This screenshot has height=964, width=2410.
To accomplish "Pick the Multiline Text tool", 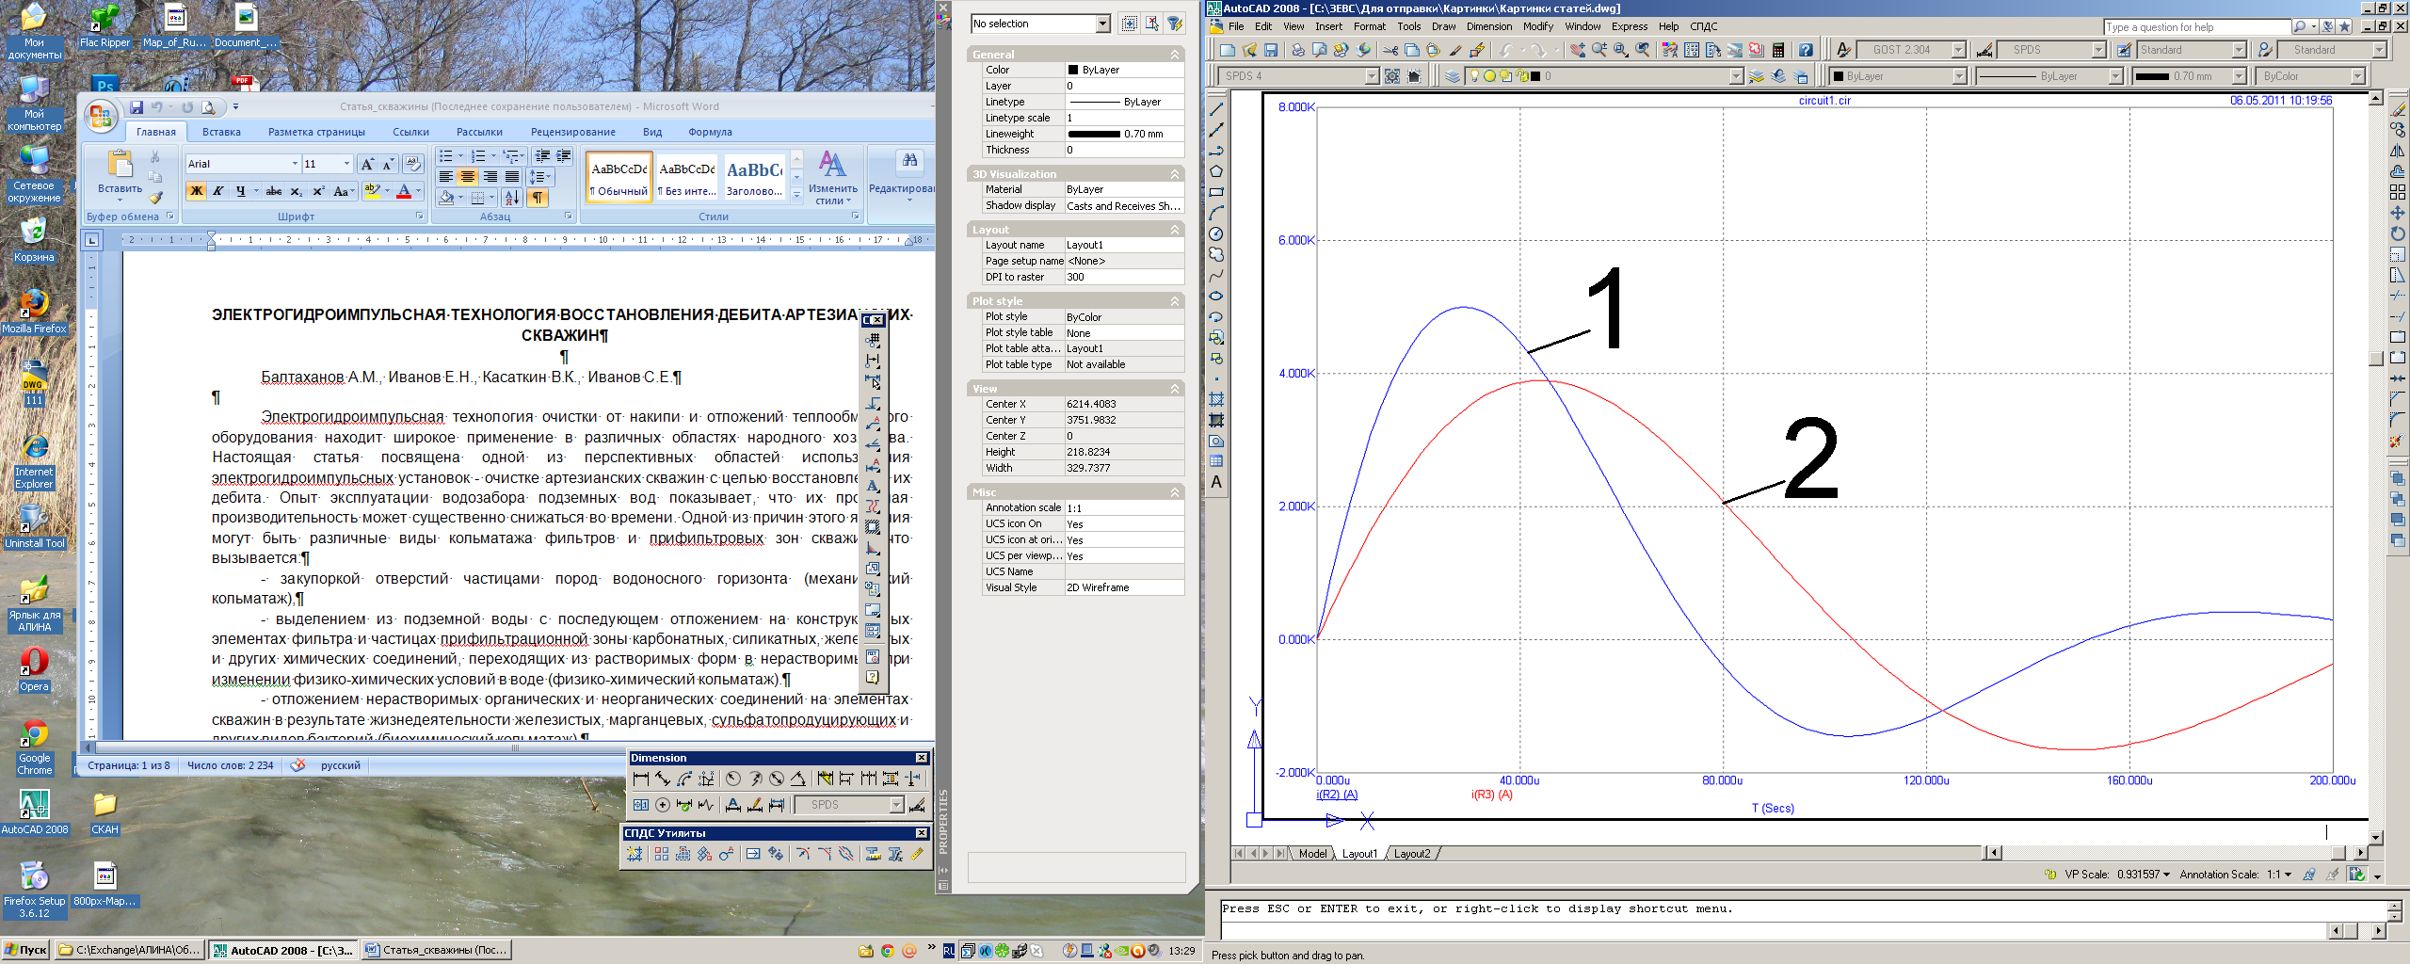I will coord(1216,482).
